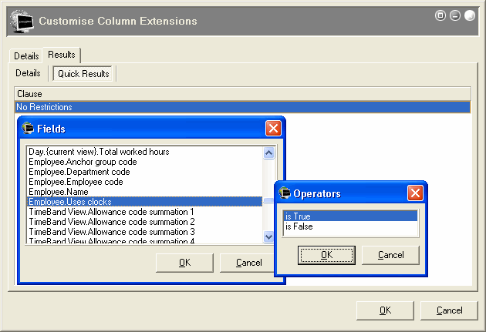Open the outer Details tab
This screenshot has width=486, height=332.
[x=26, y=56]
